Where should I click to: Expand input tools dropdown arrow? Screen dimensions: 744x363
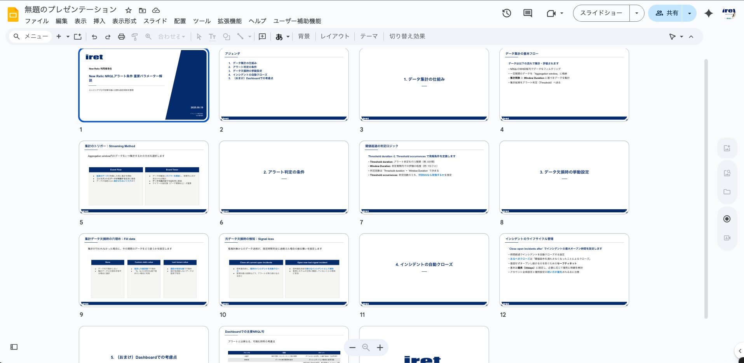(x=288, y=37)
